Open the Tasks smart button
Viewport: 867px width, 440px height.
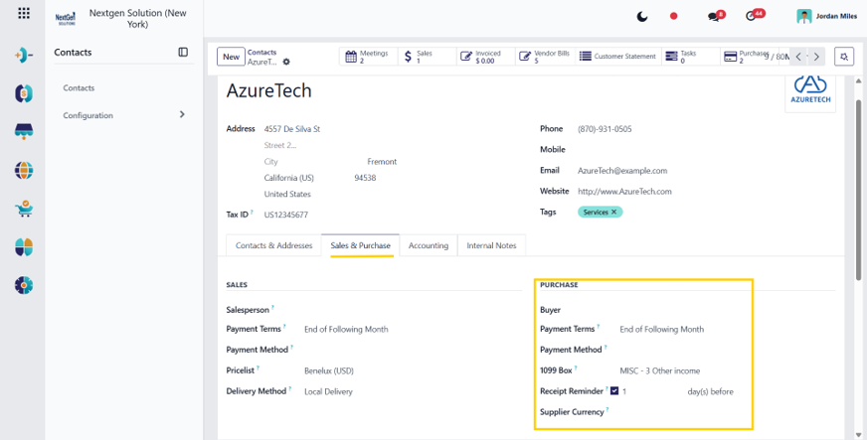691,57
